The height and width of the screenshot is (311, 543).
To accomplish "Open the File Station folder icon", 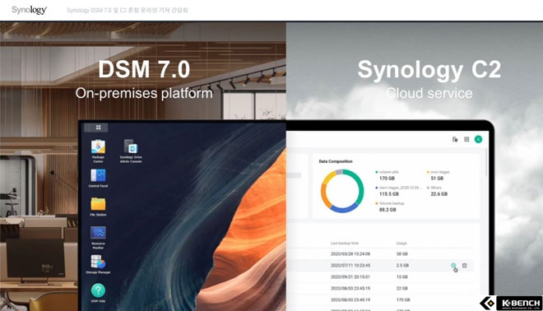I will tap(98, 204).
